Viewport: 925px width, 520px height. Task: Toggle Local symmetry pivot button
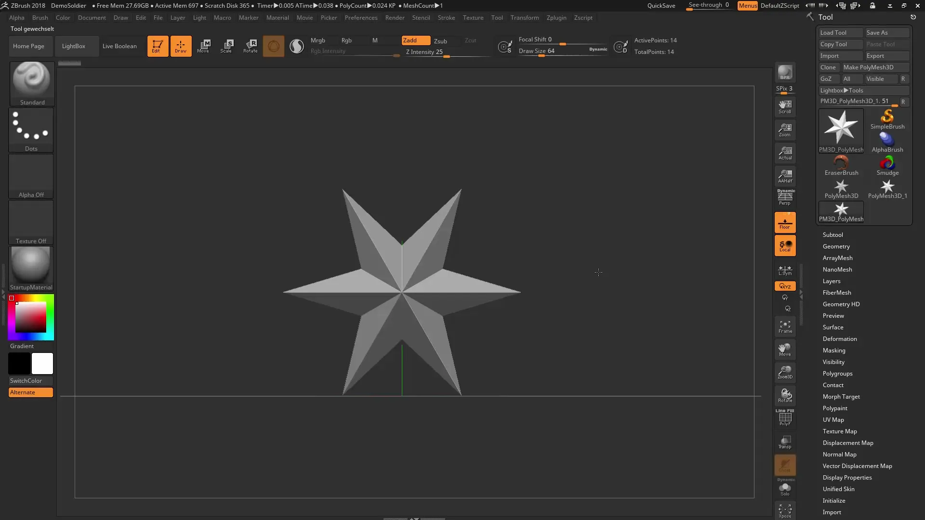[785, 246]
